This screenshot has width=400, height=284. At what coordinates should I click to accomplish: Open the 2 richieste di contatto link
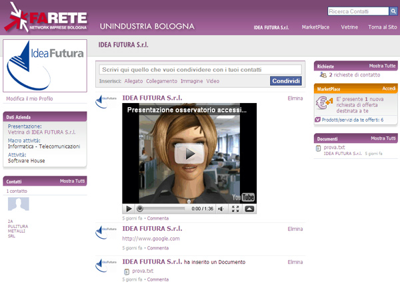tap(355, 74)
